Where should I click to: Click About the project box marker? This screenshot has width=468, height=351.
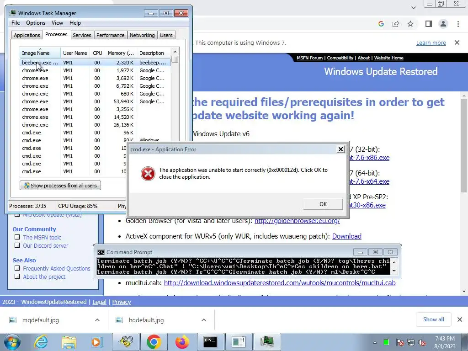(x=17, y=277)
